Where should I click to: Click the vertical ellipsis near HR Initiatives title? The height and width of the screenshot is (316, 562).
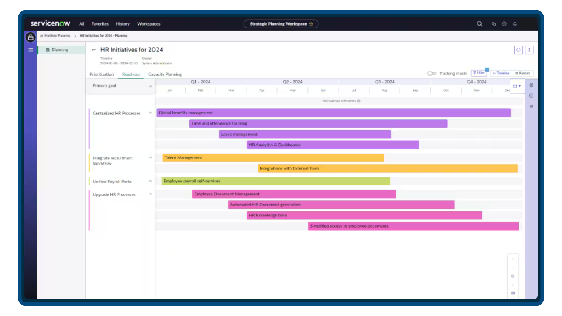[529, 50]
